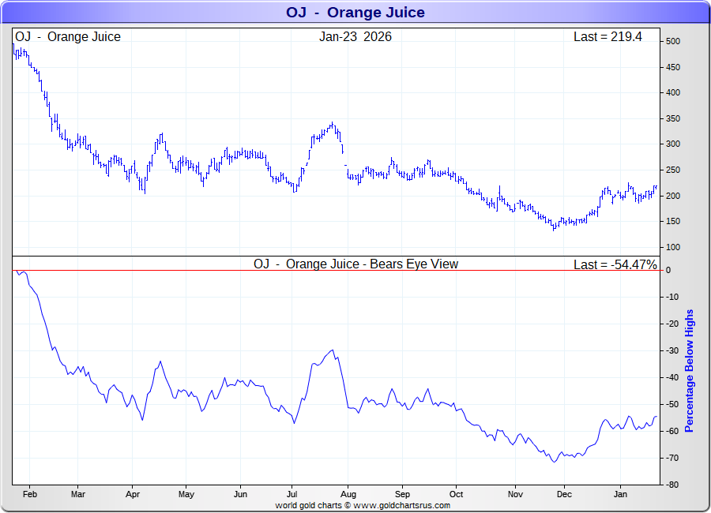Click the 300 price axis tick label
The width and height of the screenshot is (711, 513).
[x=673, y=144]
